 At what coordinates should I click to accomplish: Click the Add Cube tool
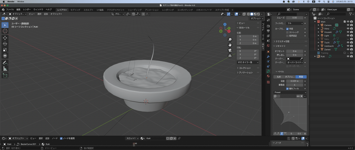[5, 76]
